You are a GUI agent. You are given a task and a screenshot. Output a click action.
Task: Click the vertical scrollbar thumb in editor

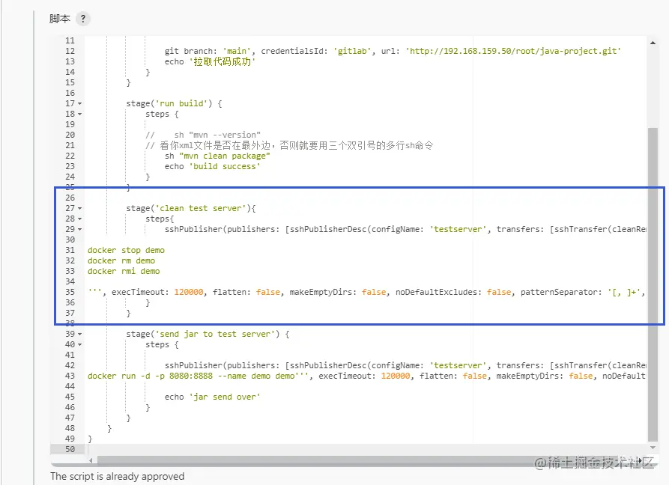pos(653,284)
